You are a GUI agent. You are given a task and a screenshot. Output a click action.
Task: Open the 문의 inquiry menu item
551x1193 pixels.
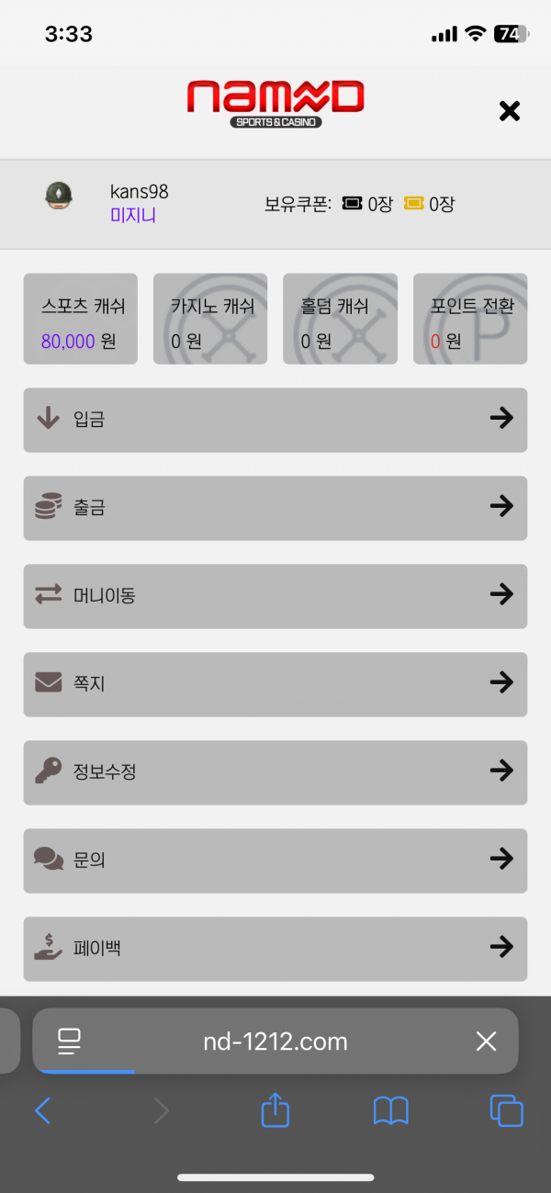[275, 860]
